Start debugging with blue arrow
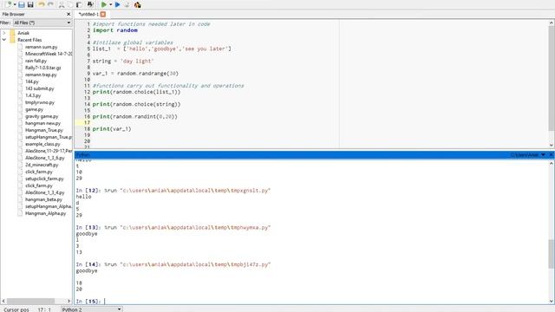The image size is (555, 312). 118,4
